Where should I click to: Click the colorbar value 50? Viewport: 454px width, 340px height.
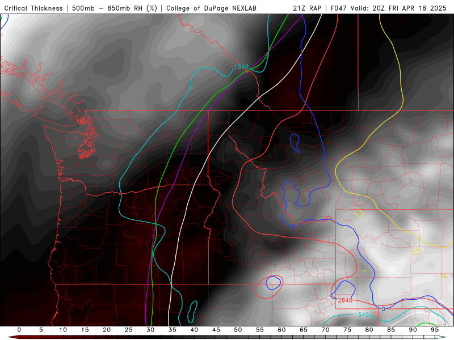tap(238, 330)
